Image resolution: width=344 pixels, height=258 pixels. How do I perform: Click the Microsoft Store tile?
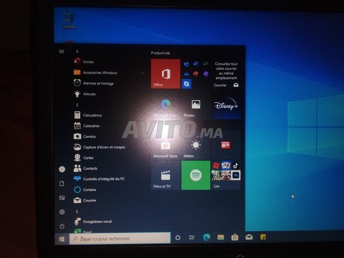(165, 146)
